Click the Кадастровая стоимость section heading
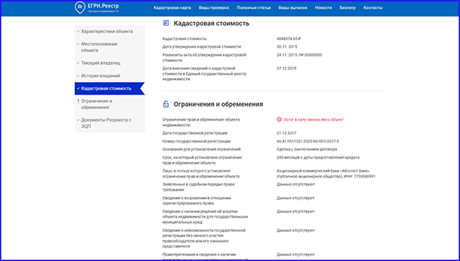The width and height of the screenshot is (460, 261). (x=211, y=23)
